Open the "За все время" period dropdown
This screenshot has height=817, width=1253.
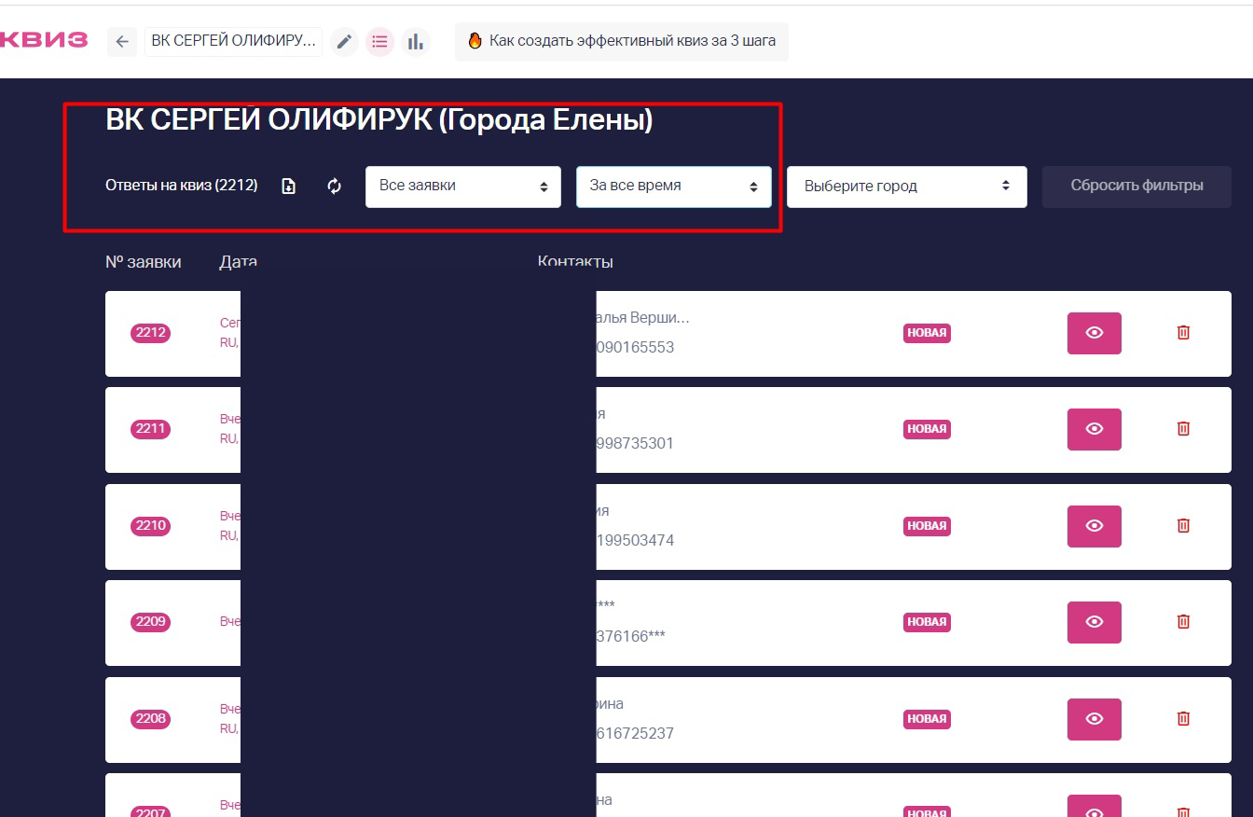tap(674, 187)
